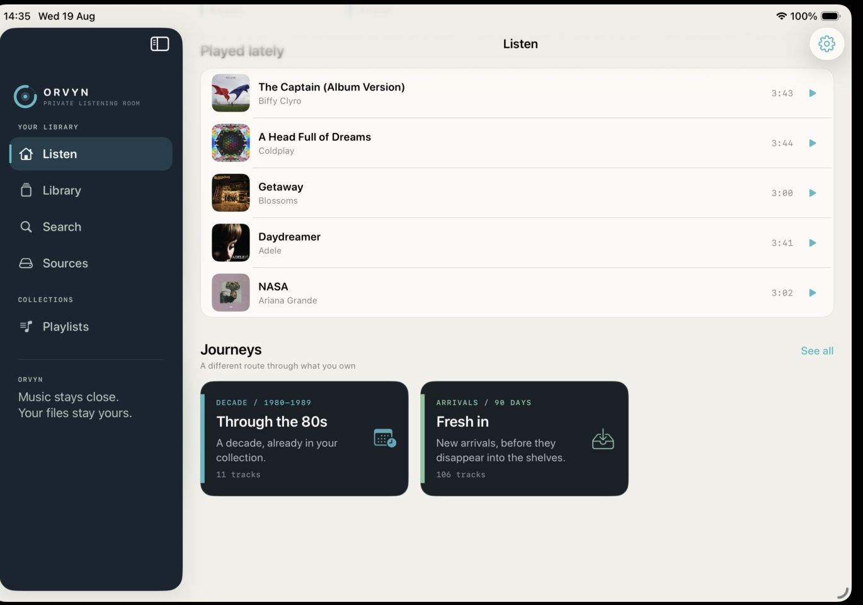
Task: Check the battery status icon
Action: click(830, 16)
